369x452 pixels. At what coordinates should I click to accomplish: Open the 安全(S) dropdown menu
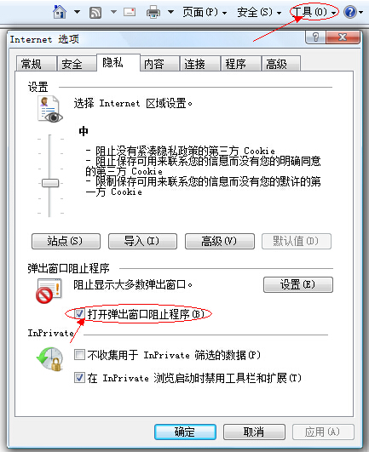[x=259, y=13]
